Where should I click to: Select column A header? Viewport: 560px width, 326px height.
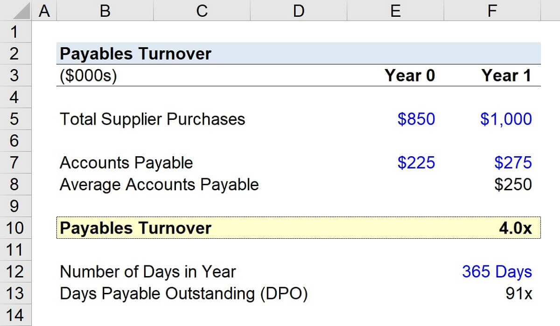[x=44, y=10]
